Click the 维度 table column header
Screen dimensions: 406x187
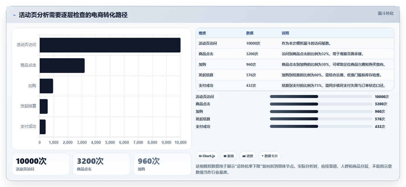pyautogui.click(x=202, y=33)
